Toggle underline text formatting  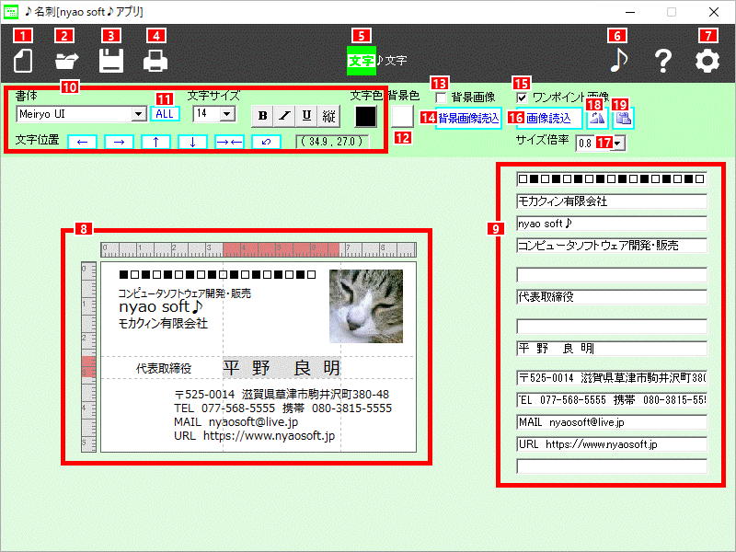(306, 116)
